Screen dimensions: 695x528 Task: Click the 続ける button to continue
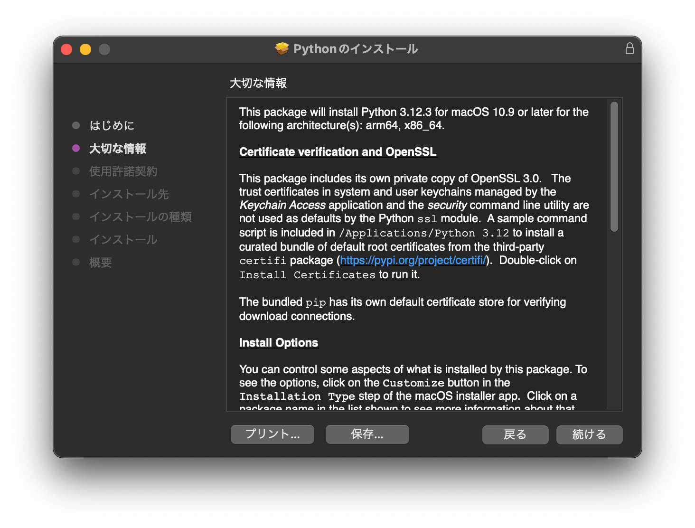click(x=589, y=434)
